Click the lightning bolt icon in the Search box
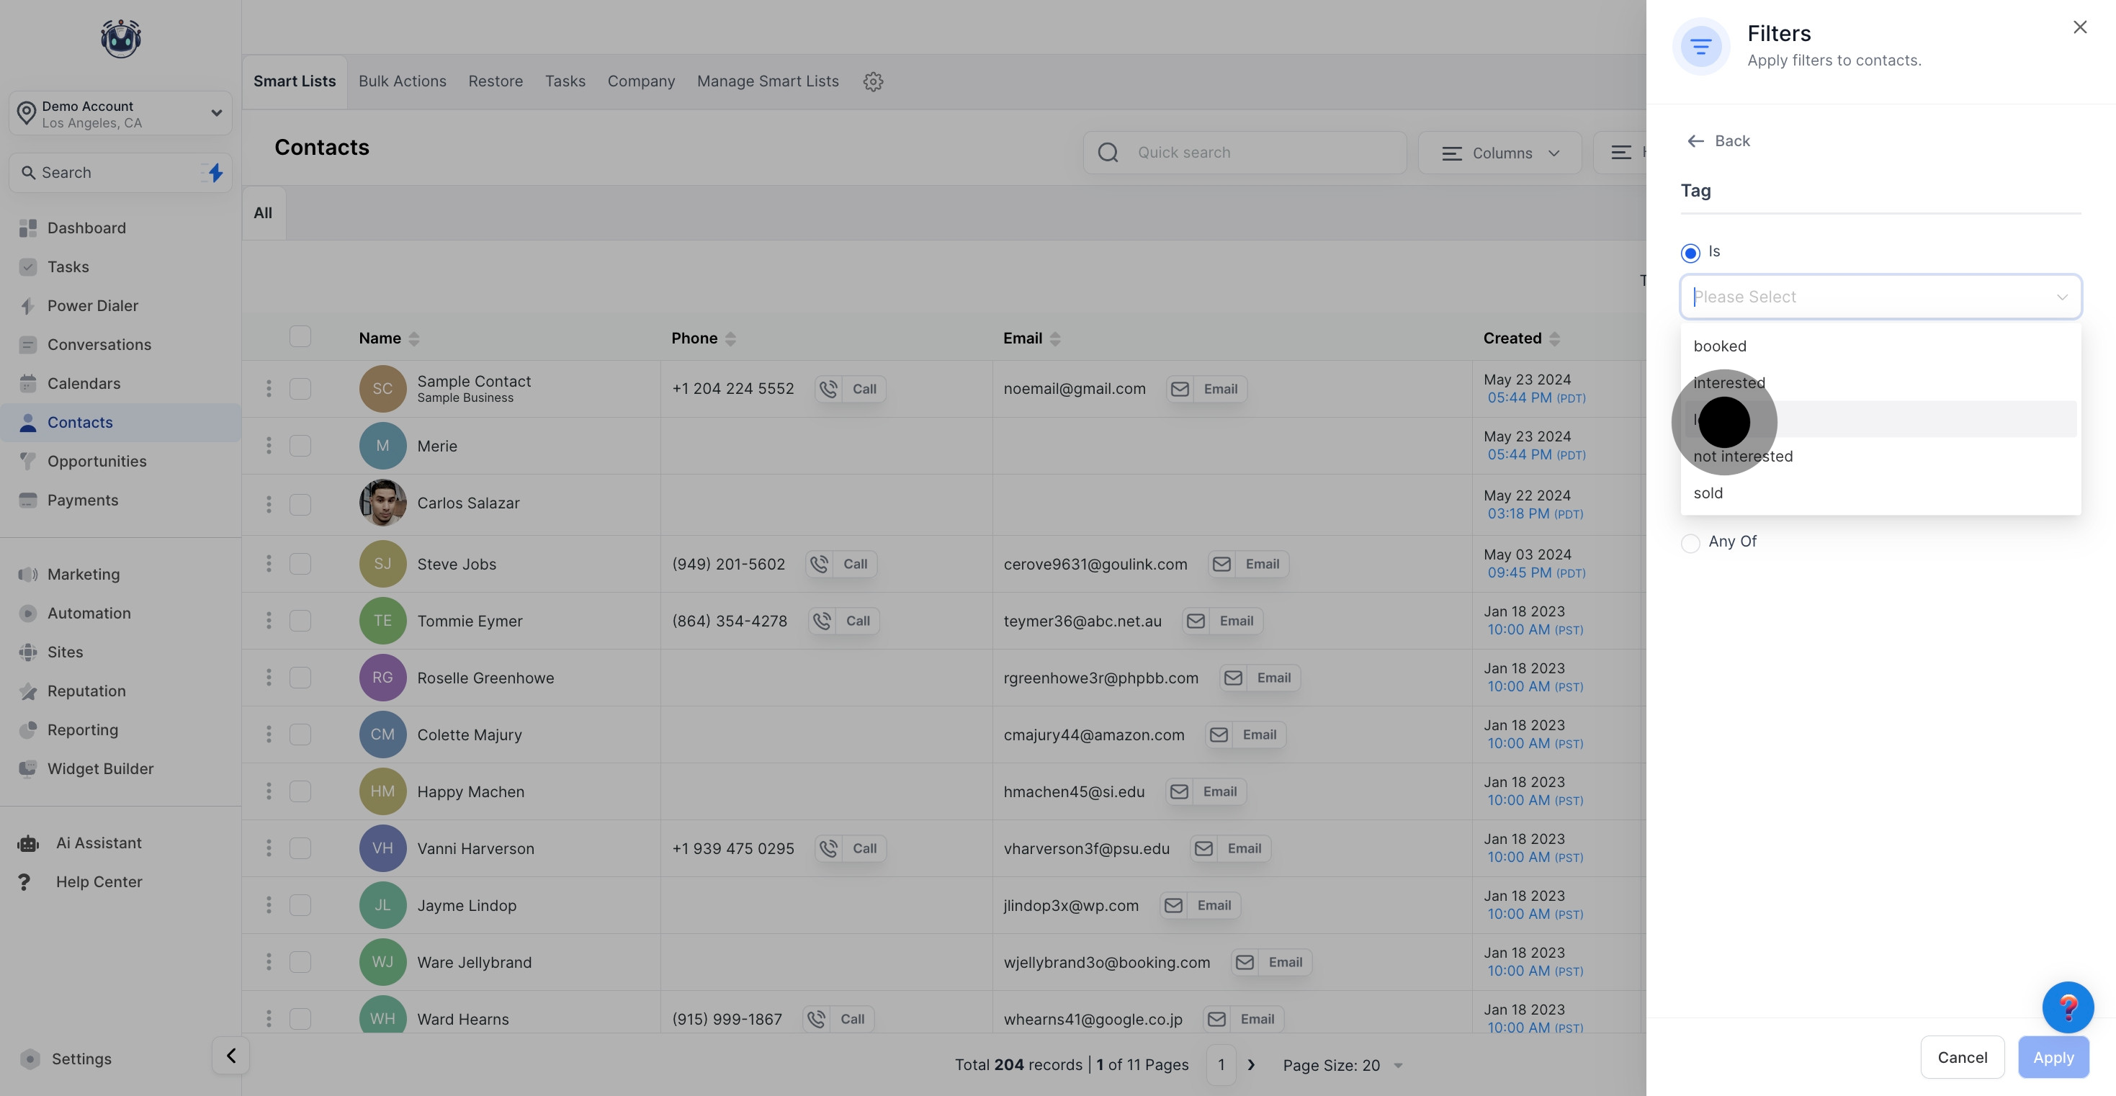The image size is (2116, 1096). pyautogui.click(x=215, y=173)
